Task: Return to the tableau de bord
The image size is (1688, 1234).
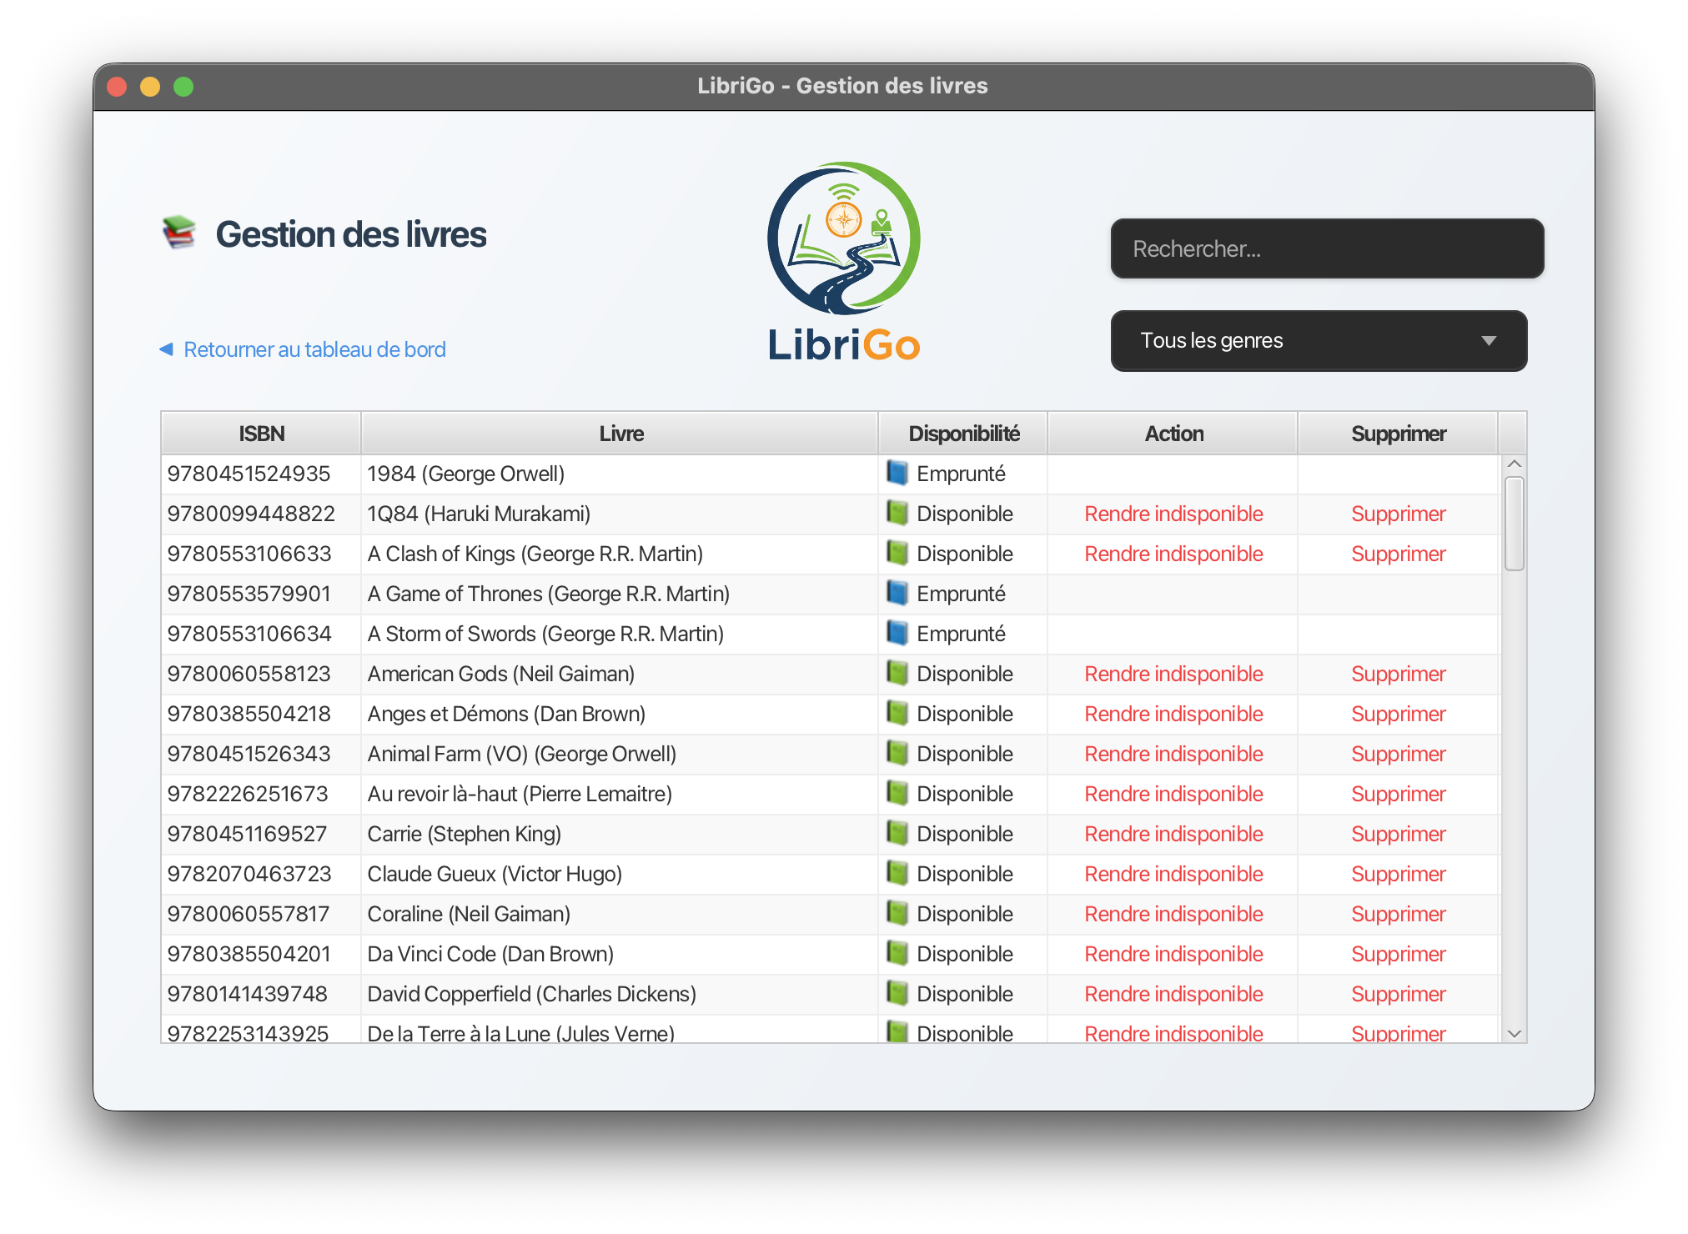Action: click(314, 349)
